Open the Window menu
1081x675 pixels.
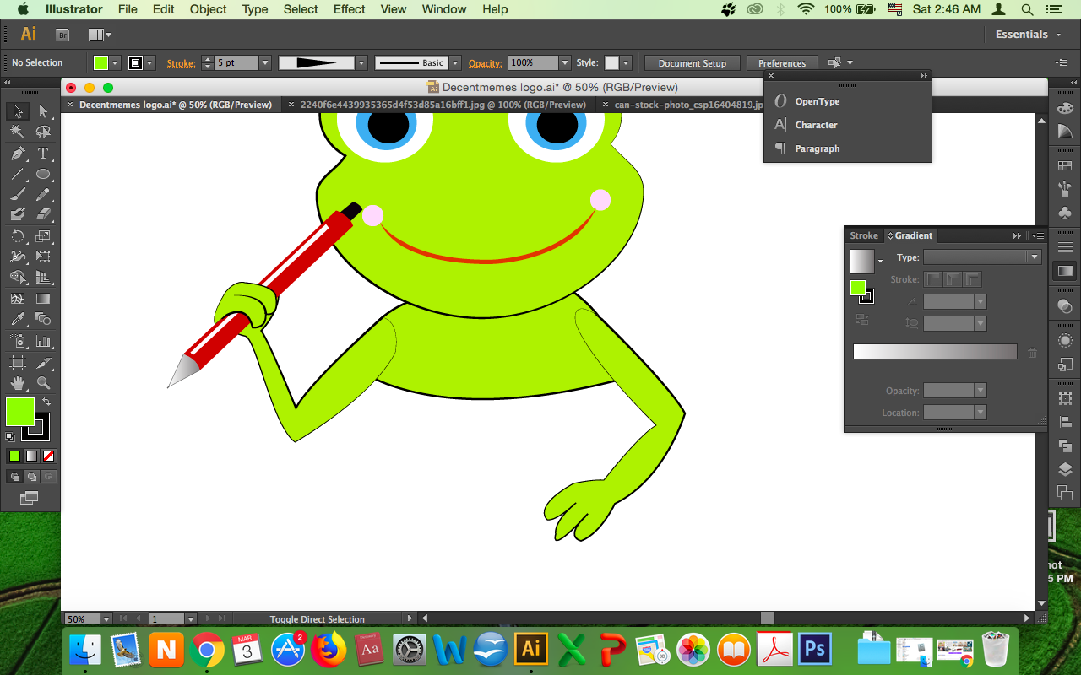pyautogui.click(x=443, y=9)
